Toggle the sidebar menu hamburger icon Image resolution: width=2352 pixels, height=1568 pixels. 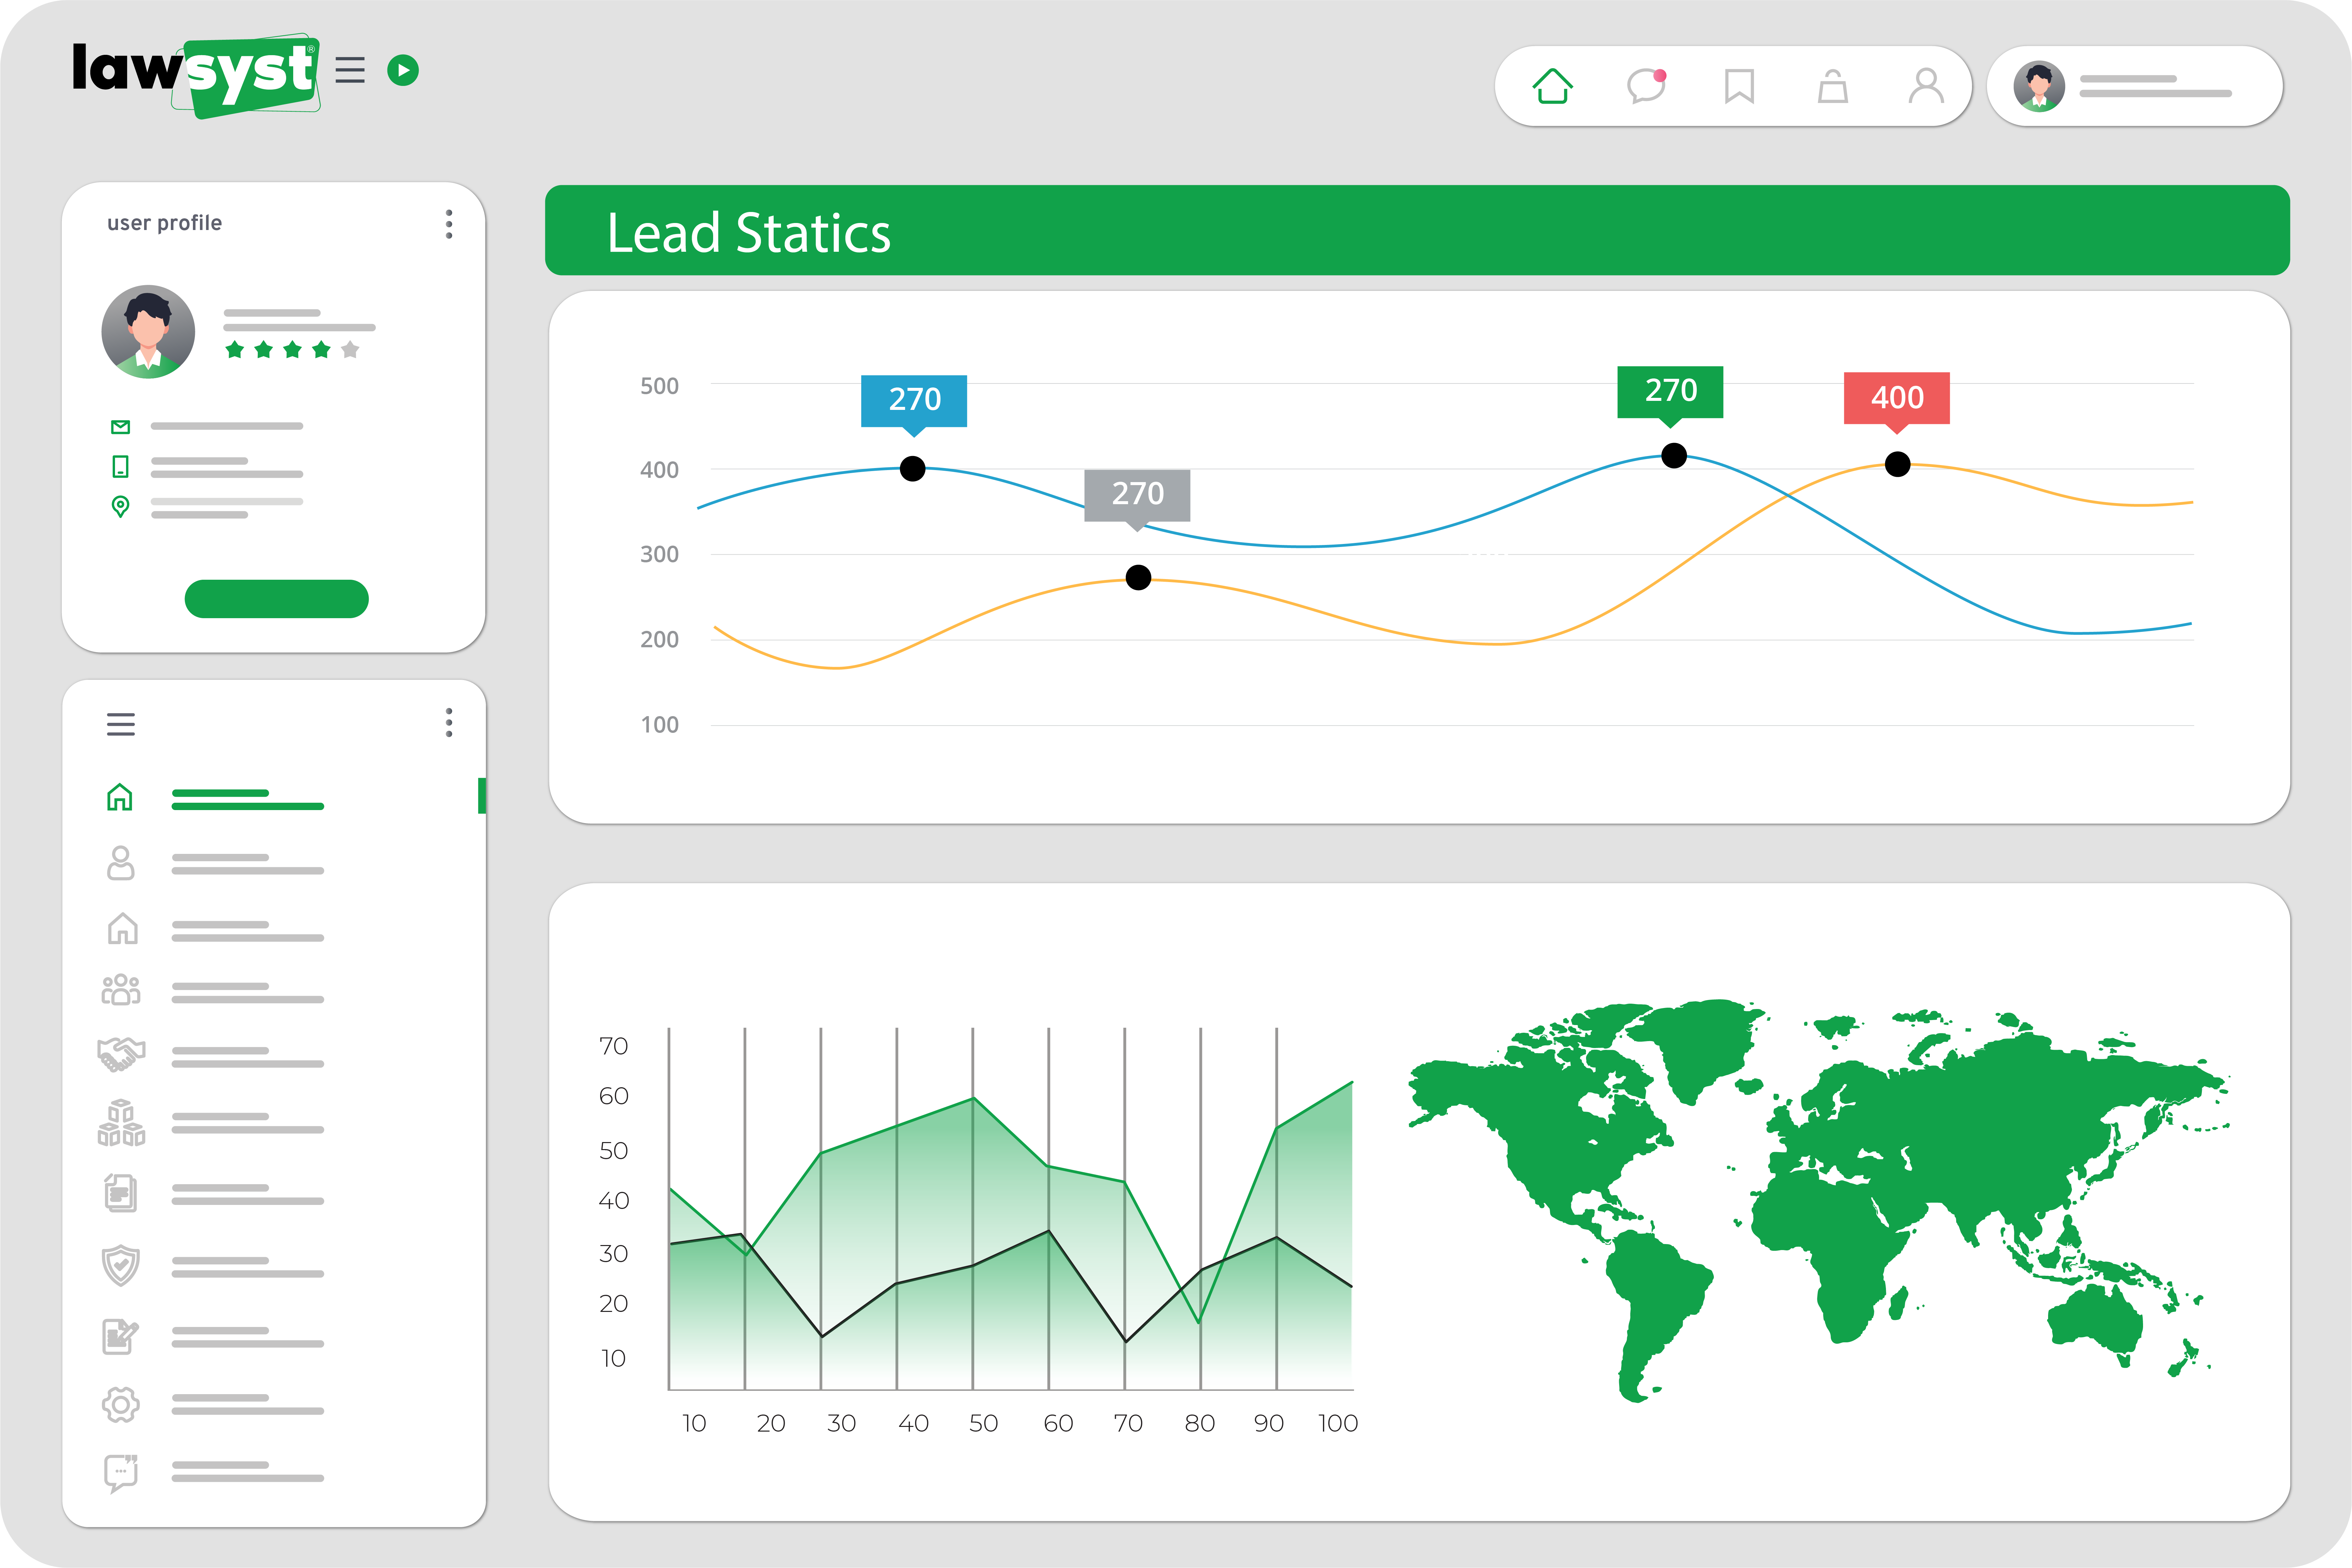point(121,724)
